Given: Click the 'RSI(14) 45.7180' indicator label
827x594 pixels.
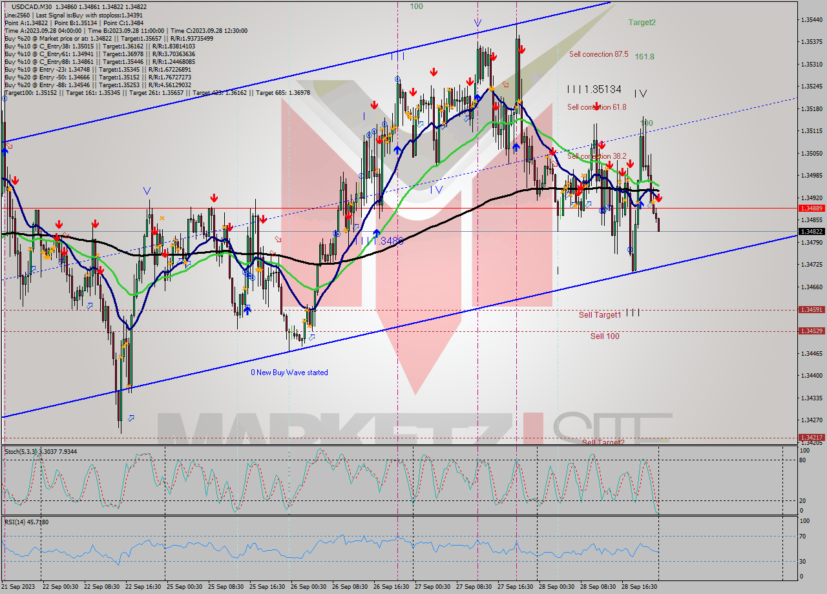Looking at the screenshot, I should (26, 522).
